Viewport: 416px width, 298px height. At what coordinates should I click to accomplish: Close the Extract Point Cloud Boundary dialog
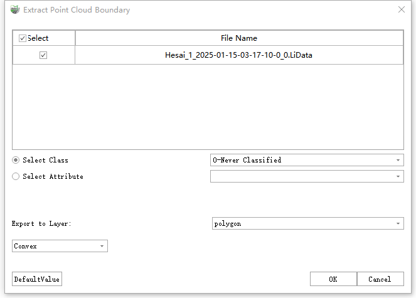[402, 10]
